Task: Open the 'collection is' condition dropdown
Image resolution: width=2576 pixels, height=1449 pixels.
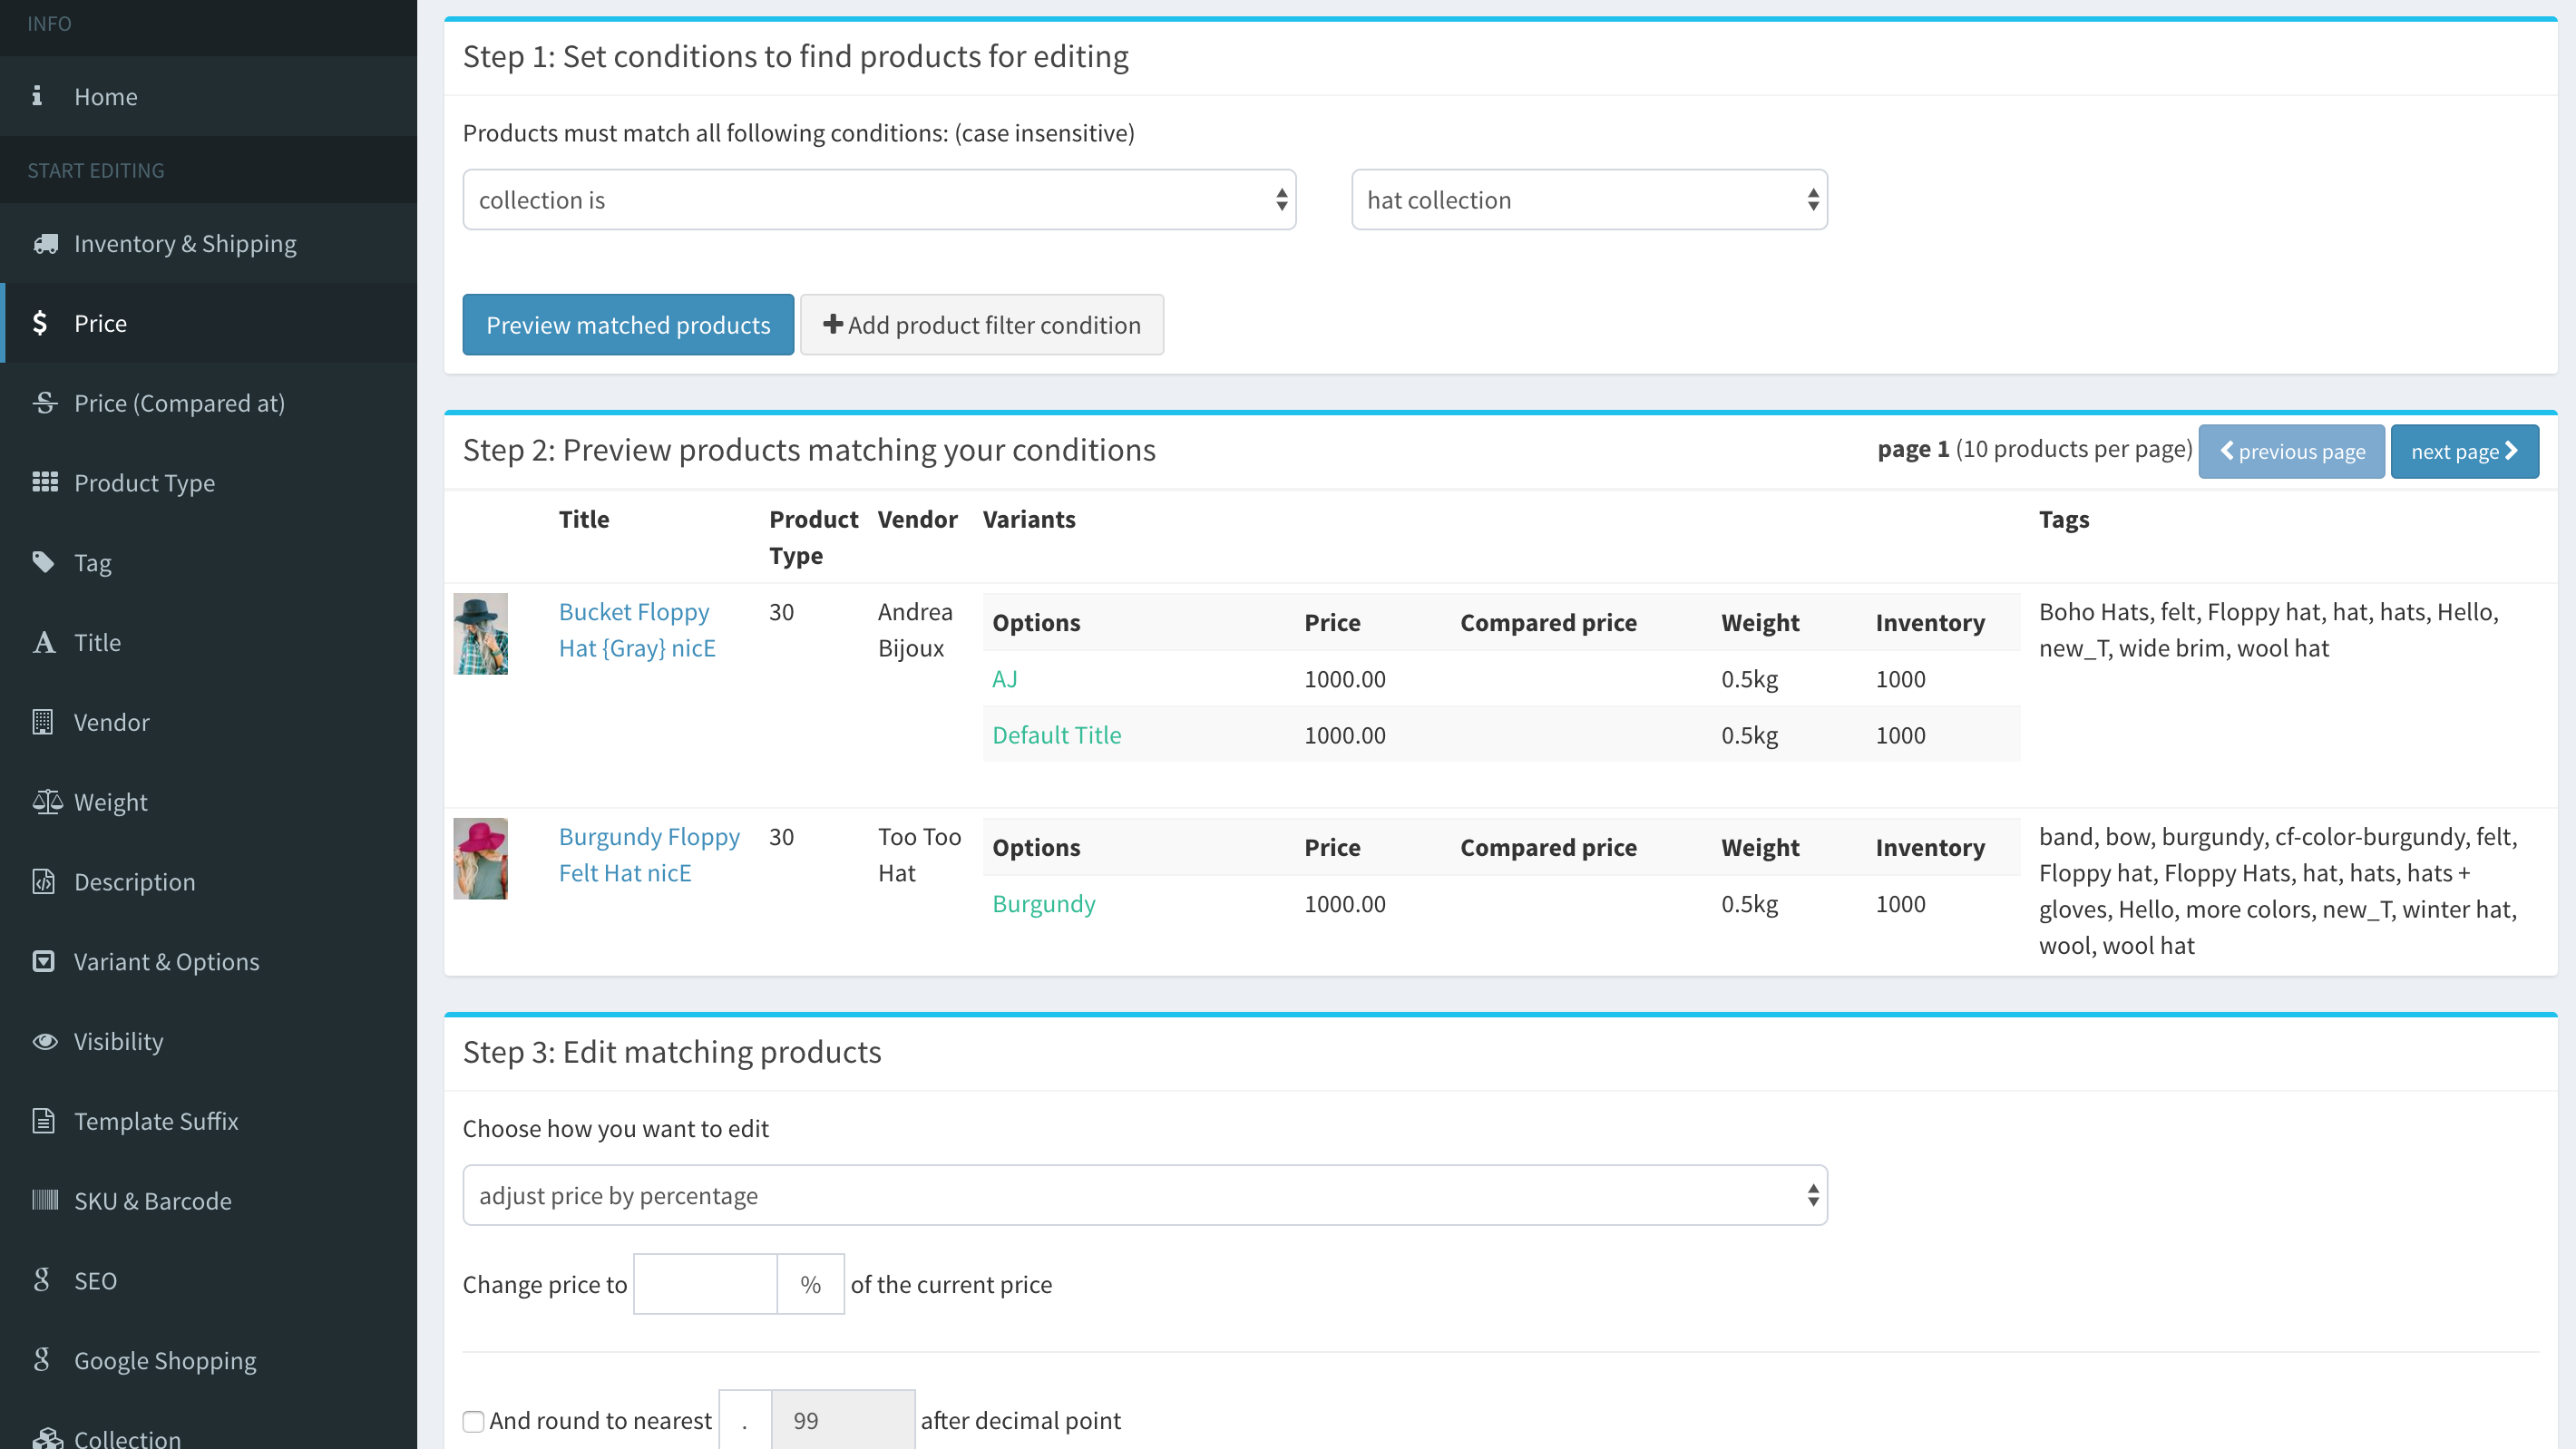Action: (x=878, y=200)
